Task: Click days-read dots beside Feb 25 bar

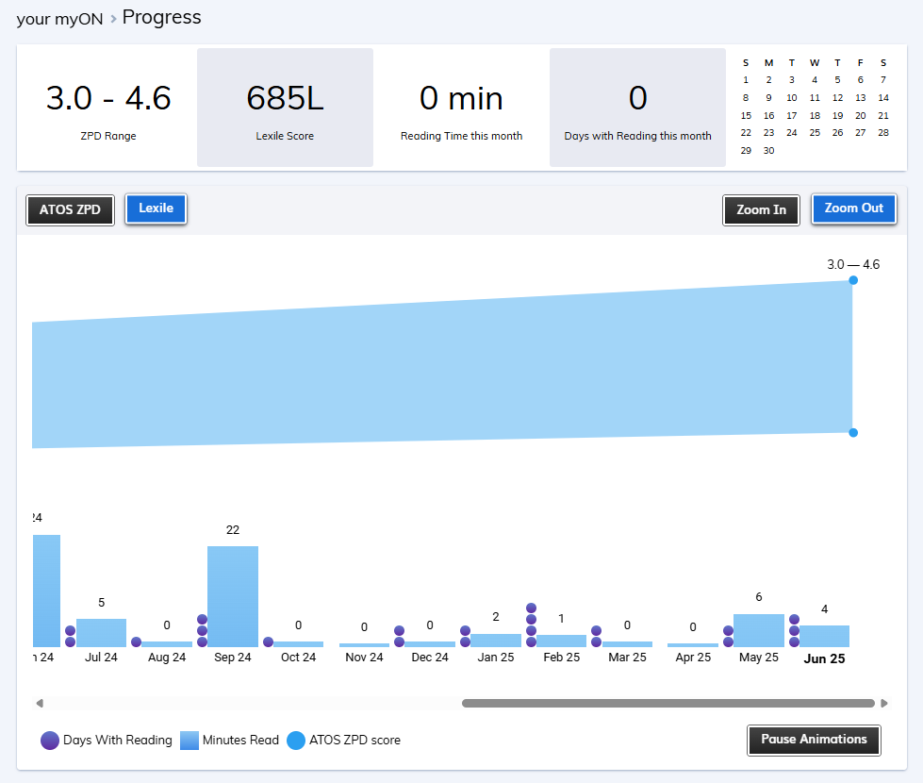Action: point(531,625)
